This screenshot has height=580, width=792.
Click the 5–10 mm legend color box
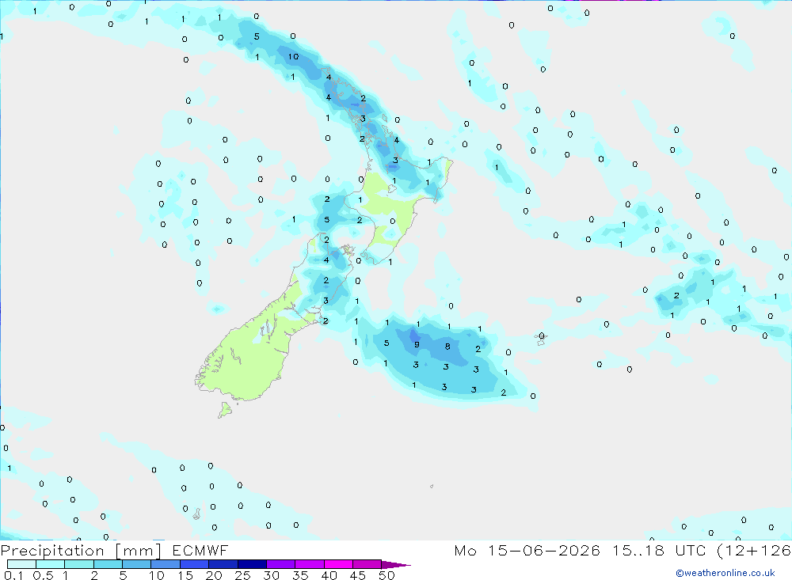tap(137, 564)
